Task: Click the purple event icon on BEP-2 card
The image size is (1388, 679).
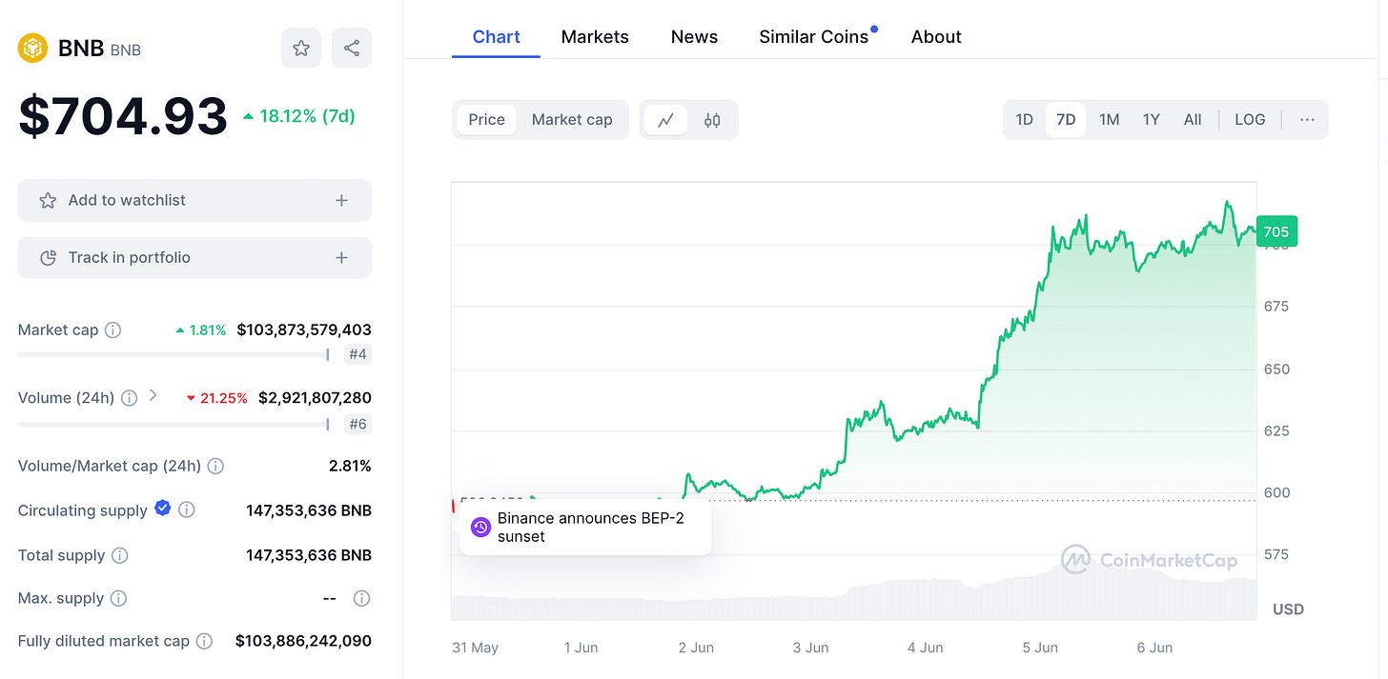Action: [x=481, y=528]
